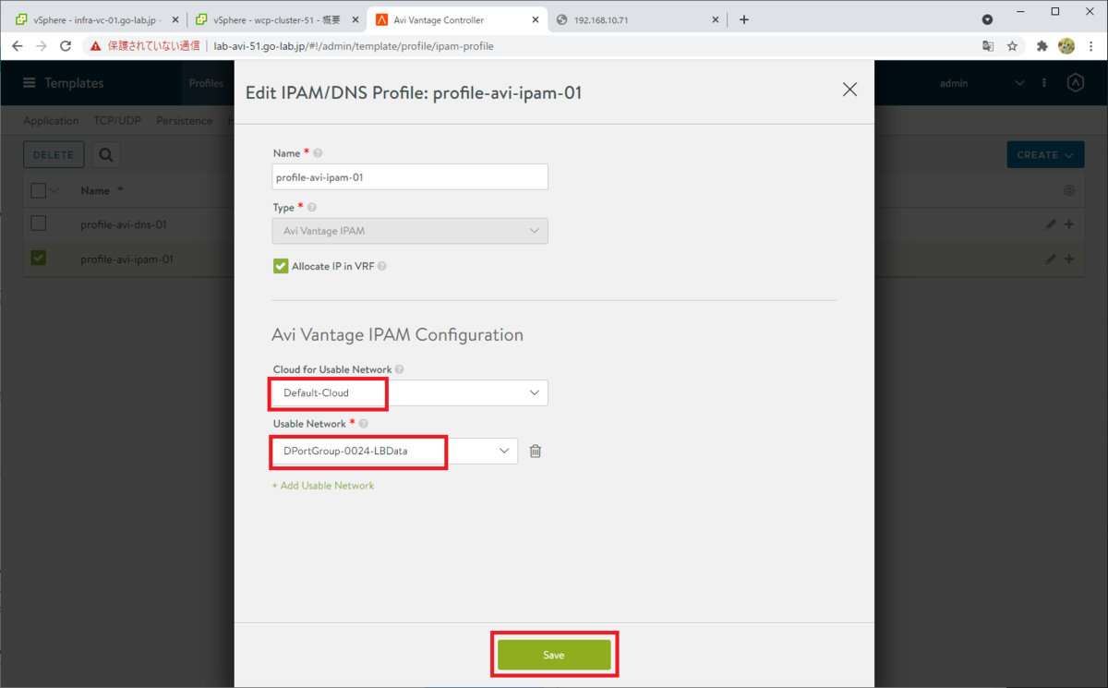This screenshot has width=1108, height=688.
Task: Show help for Name field
Action: (319, 153)
